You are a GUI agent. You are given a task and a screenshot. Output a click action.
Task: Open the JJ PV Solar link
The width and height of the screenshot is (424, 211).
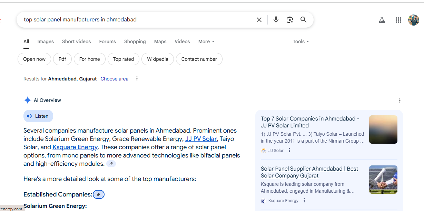tap(201, 139)
